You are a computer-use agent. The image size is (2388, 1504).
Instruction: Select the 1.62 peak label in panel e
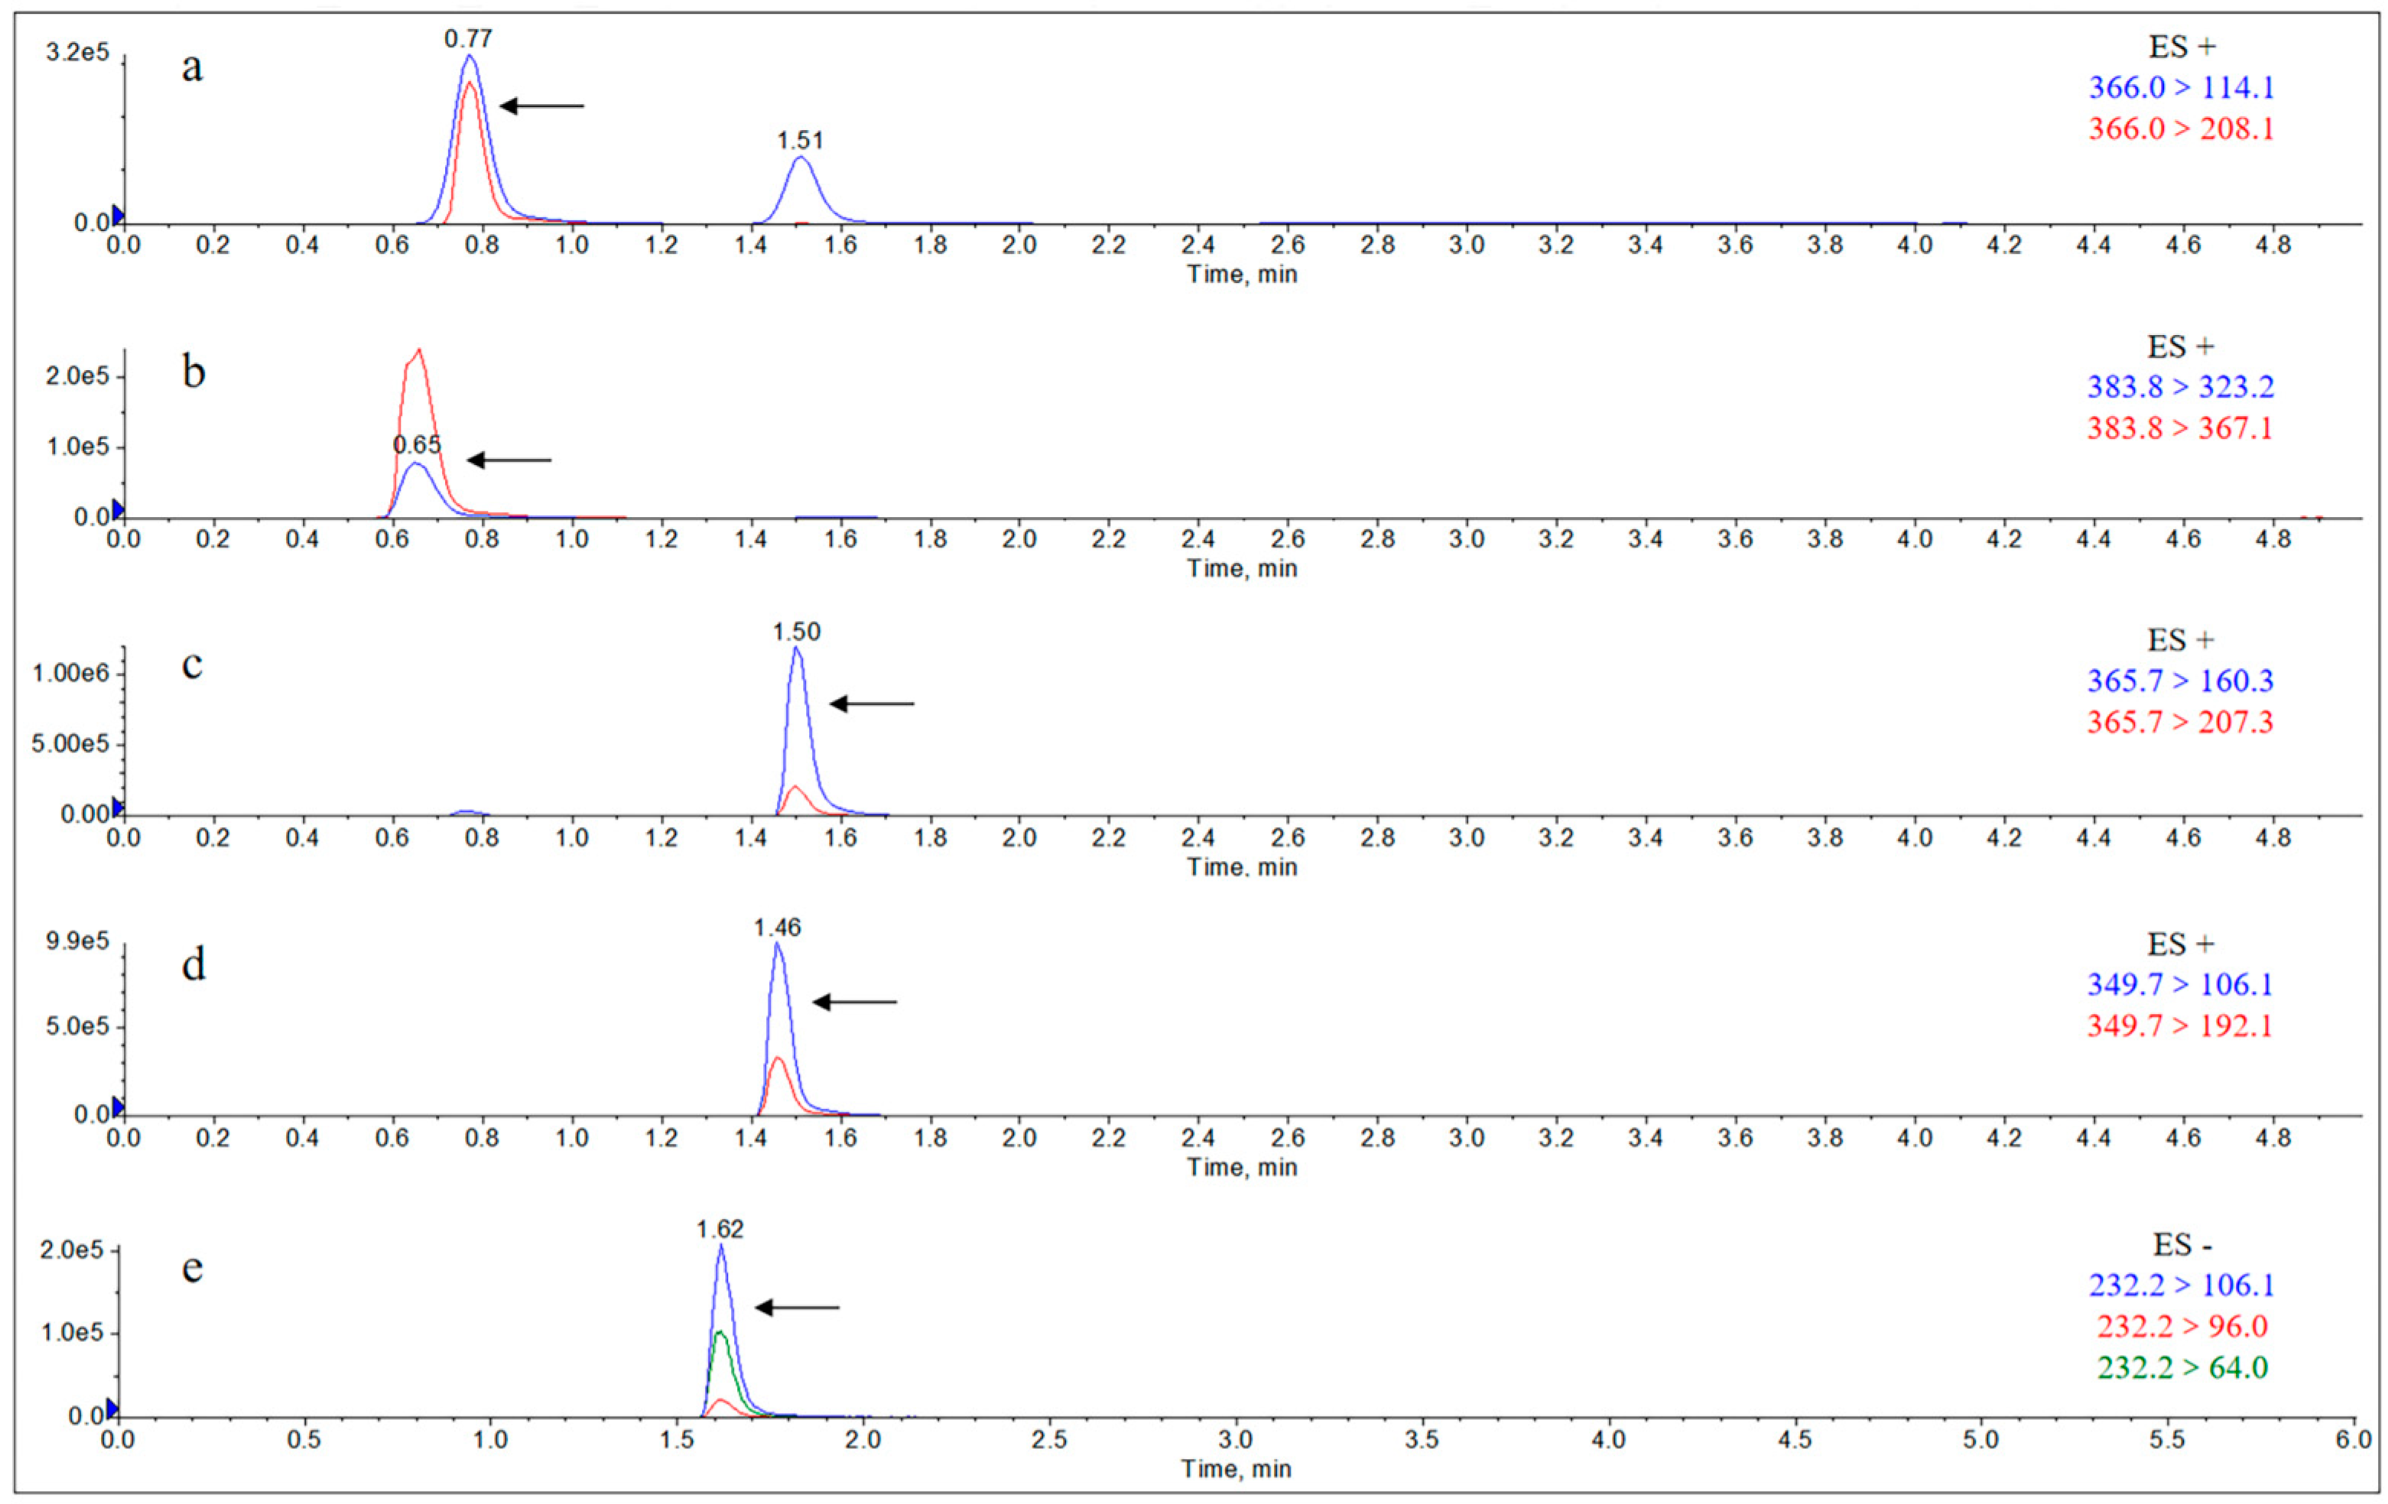pyautogui.click(x=720, y=1230)
